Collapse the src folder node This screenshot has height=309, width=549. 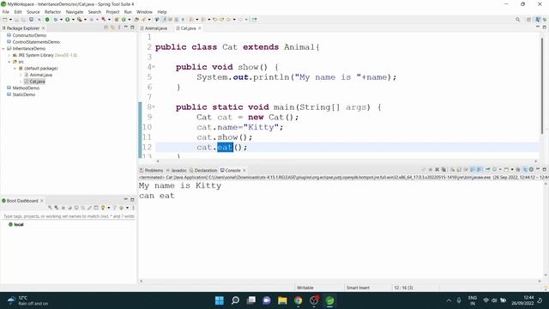(x=9, y=62)
